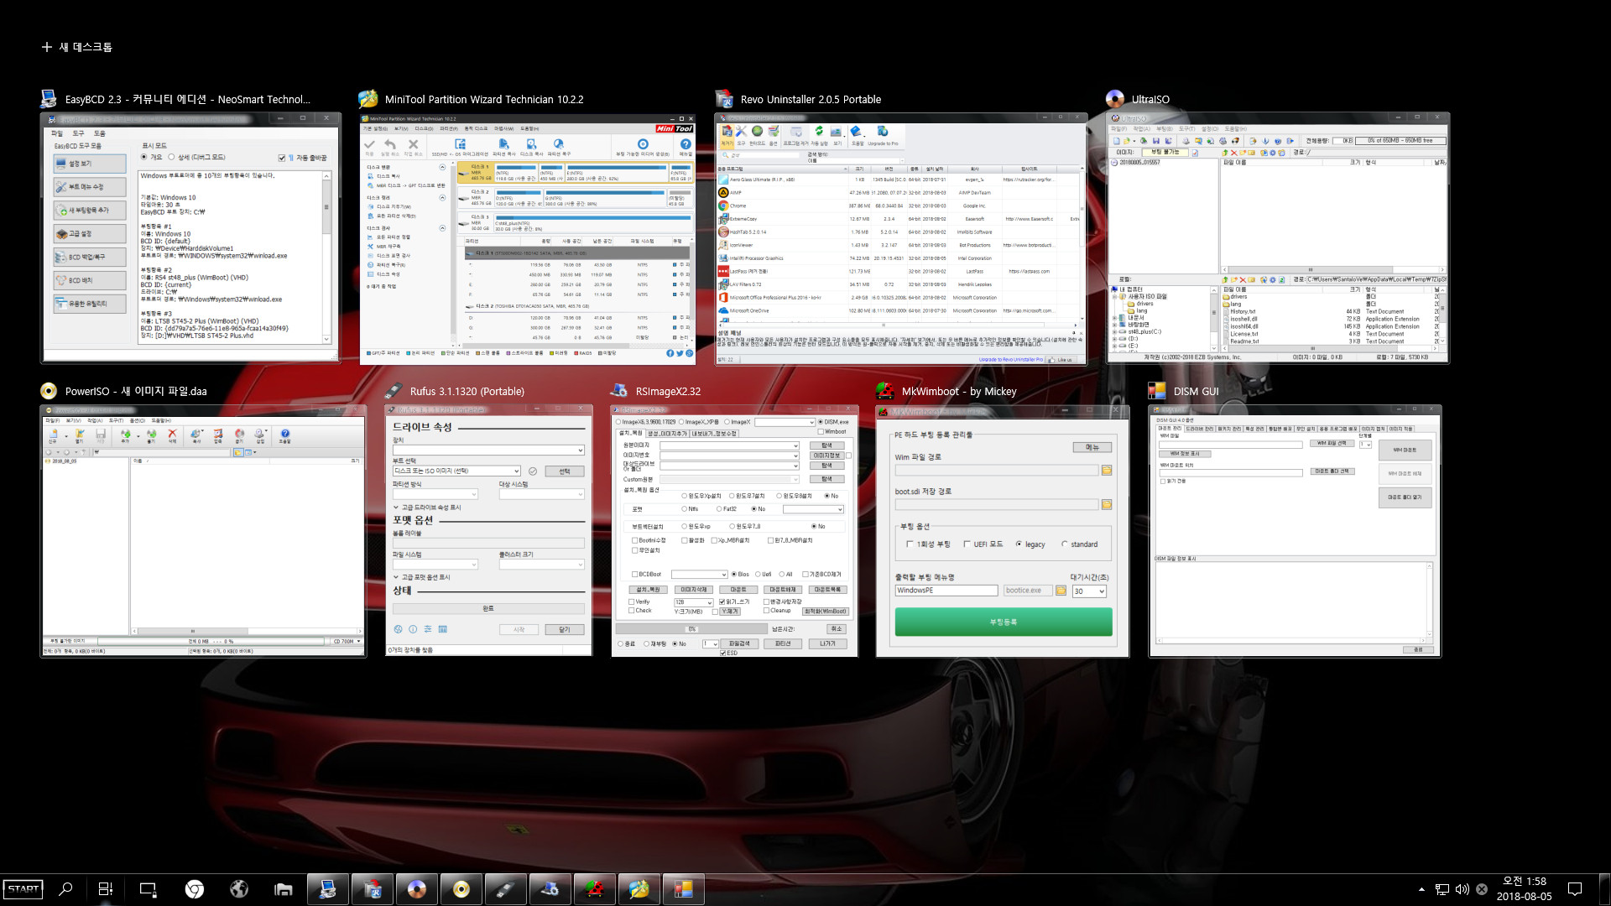The width and height of the screenshot is (1611, 906).
Task: Click the globe language icon in Rufus
Action: 399,629
